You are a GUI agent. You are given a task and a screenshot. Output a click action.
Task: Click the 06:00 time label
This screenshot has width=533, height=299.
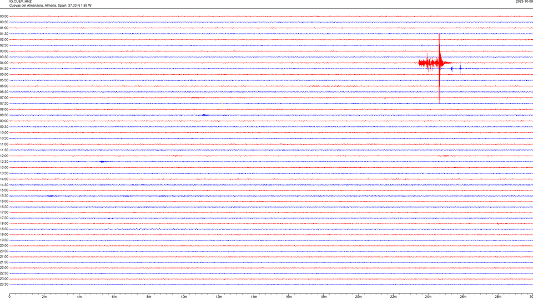[4, 86]
